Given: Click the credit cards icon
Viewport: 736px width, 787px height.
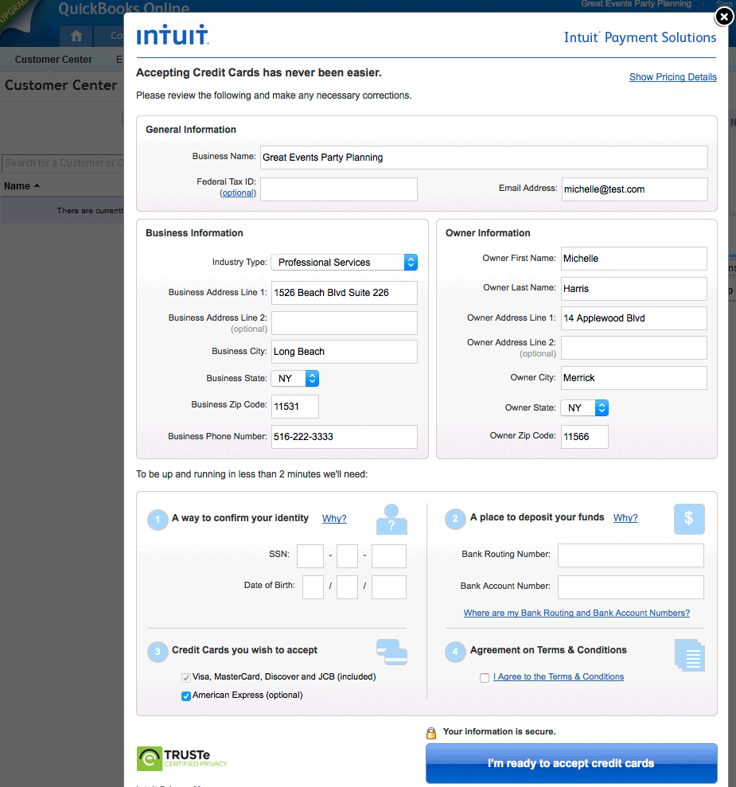Looking at the screenshot, I should pyautogui.click(x=391, y=652).
